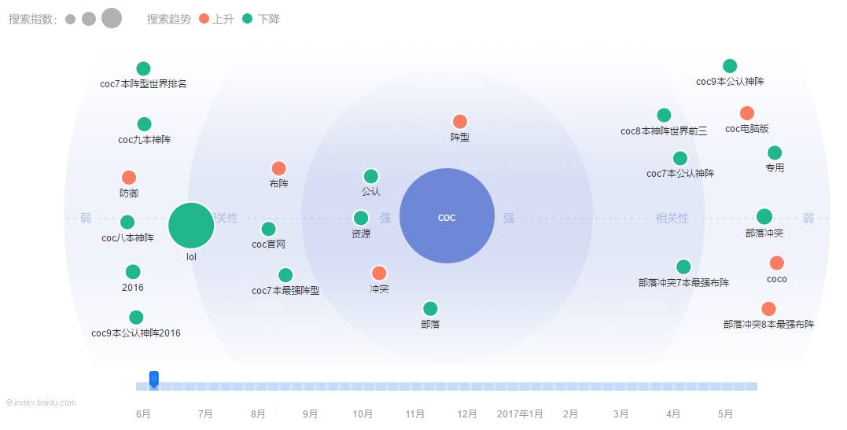
Task: Select the orange coc电脑版 bubble
Action: click(x=747, y=114)
